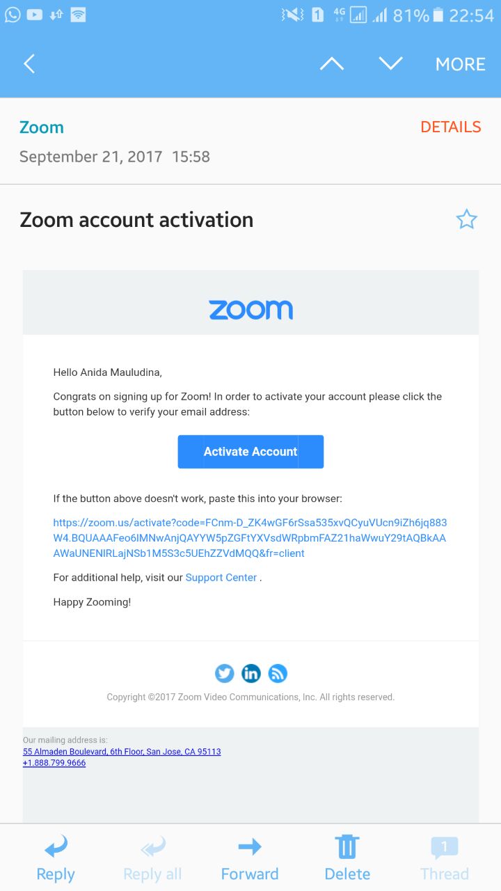This screenshot has height=891, width=501.
Task: Delete this email
Action: pos(347,859)
